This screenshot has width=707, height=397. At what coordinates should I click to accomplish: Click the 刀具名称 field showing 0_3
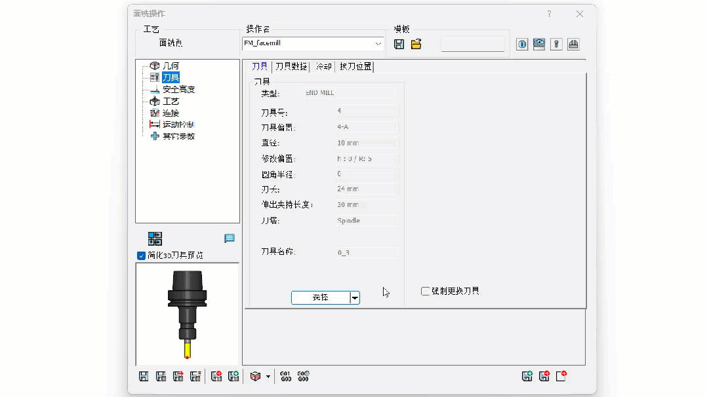(367, 252)
